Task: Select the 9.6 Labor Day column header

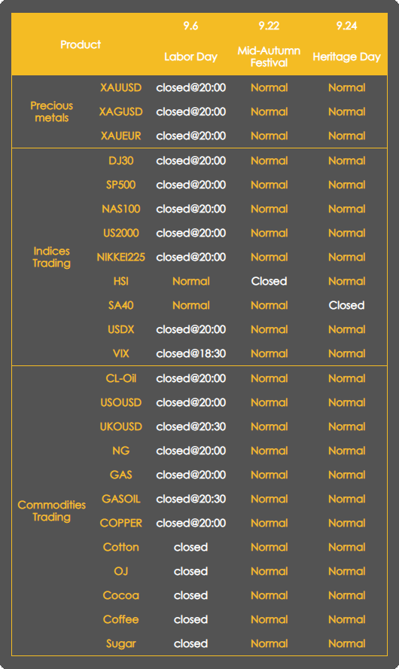Action: point(191,41)
